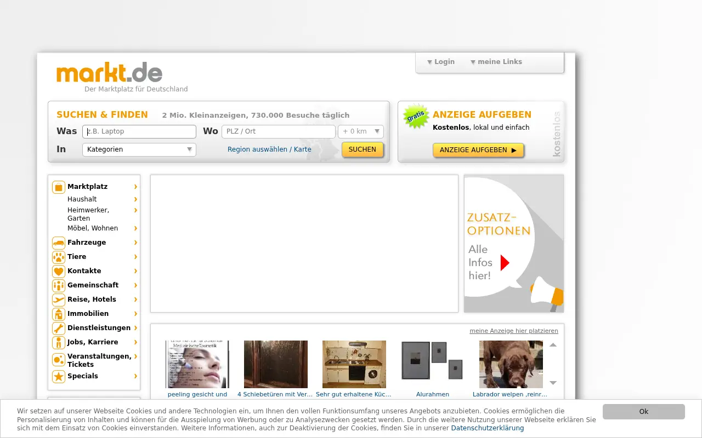Expand the Marktplatz category arrow
The height and width of the screenshot is (438, 702).
click(x=135, y=187)
